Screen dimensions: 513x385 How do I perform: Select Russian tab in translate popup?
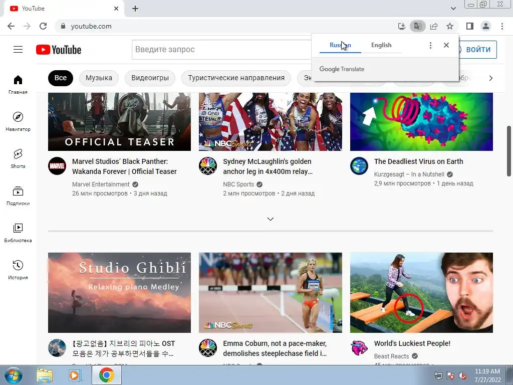pyautogui.click(x=340, y=45)
